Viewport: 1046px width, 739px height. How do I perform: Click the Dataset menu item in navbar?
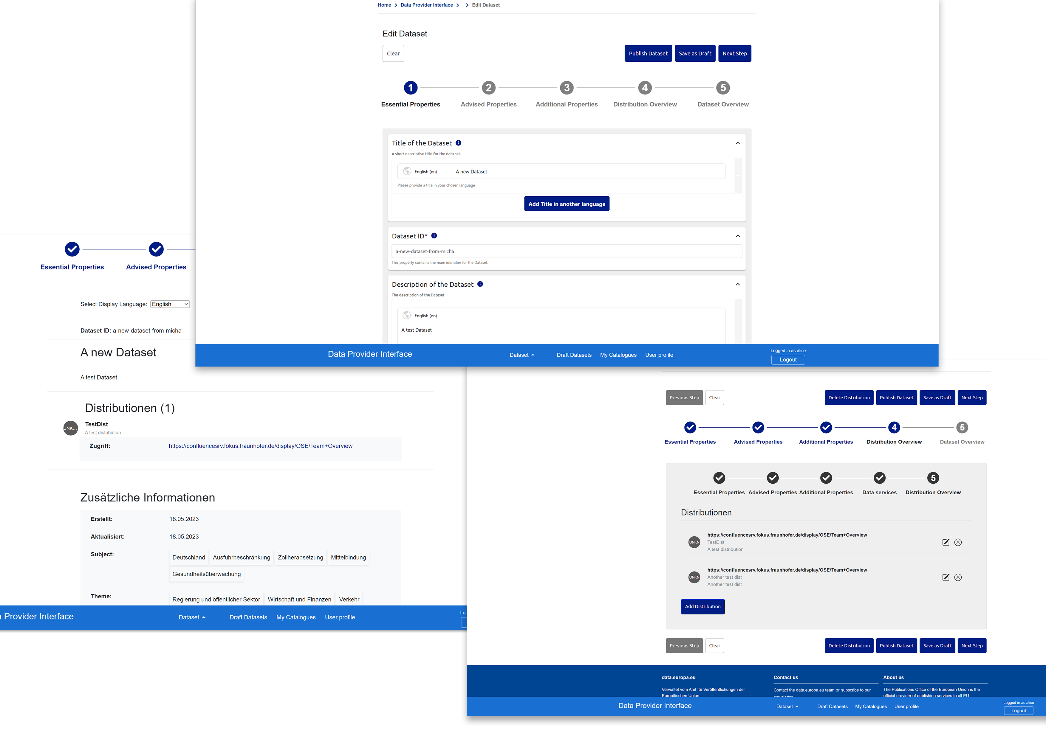point(521,354)
